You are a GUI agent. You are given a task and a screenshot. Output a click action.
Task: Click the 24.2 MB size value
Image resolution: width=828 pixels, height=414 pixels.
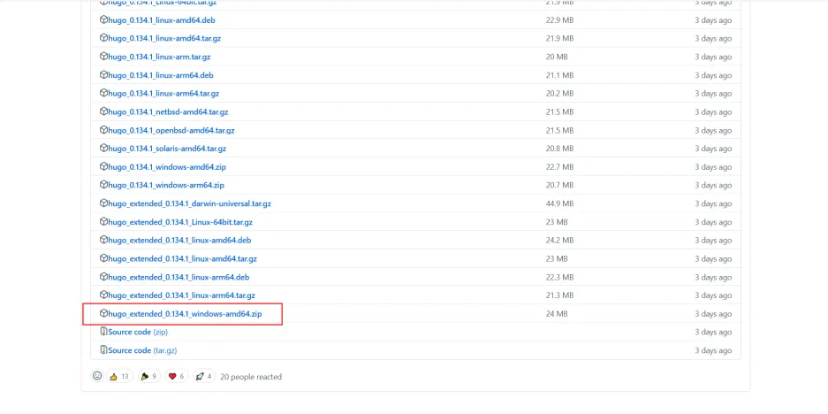tap(559, 240)
